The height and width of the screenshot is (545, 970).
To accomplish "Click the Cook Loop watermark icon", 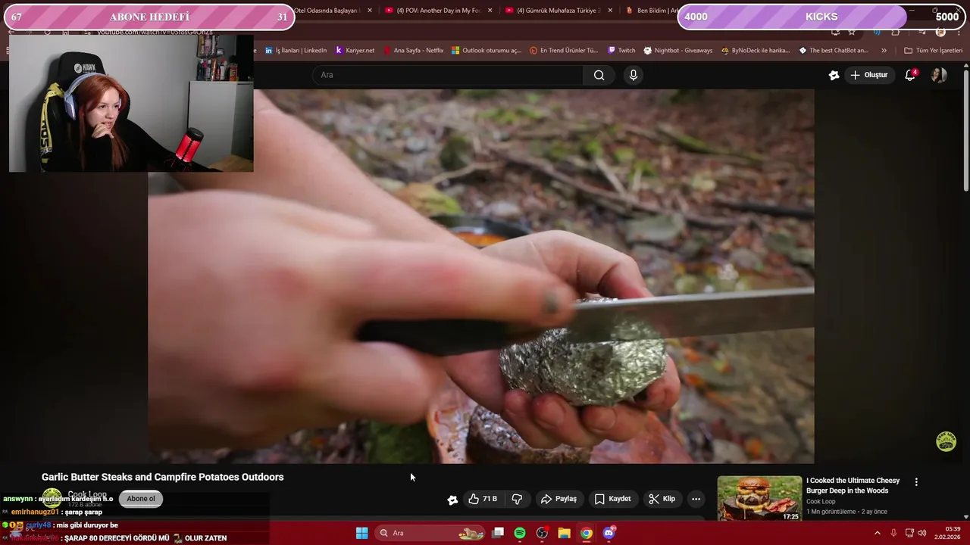I will 946,441.
